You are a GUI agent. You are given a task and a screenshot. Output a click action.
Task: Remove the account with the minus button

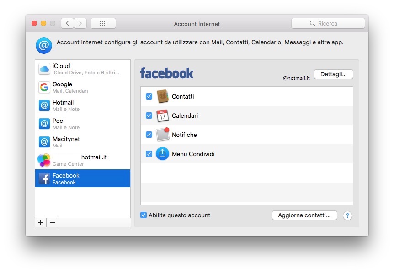[x=52, y=223]
